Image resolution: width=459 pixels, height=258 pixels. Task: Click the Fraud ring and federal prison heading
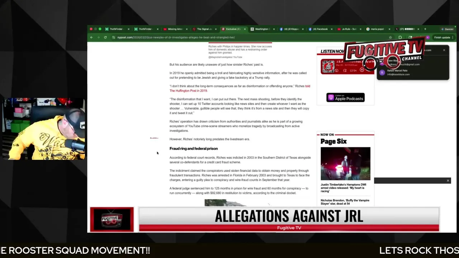pyautogui.click(x=194, y=148)
